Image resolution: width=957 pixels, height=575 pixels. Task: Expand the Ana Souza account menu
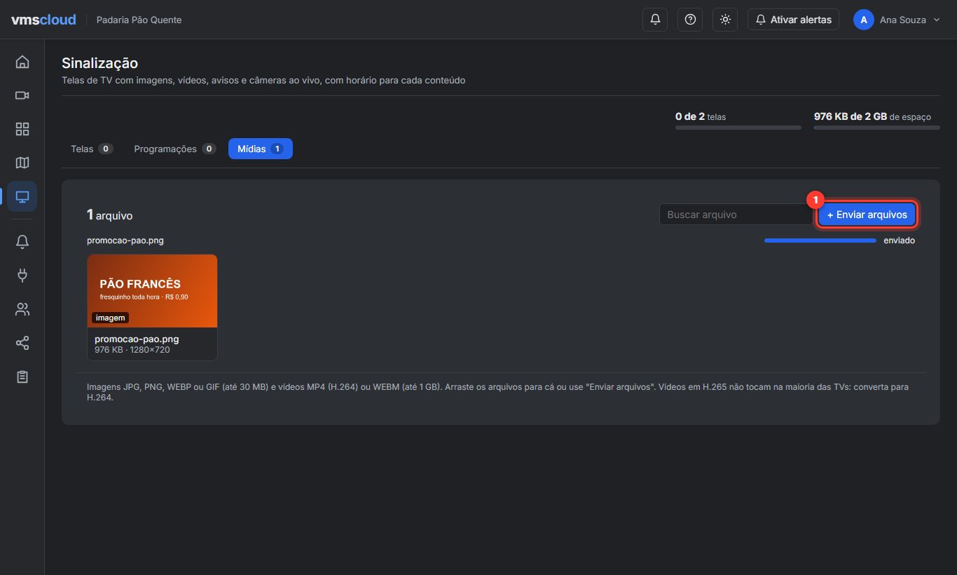[x=897, y=20]
